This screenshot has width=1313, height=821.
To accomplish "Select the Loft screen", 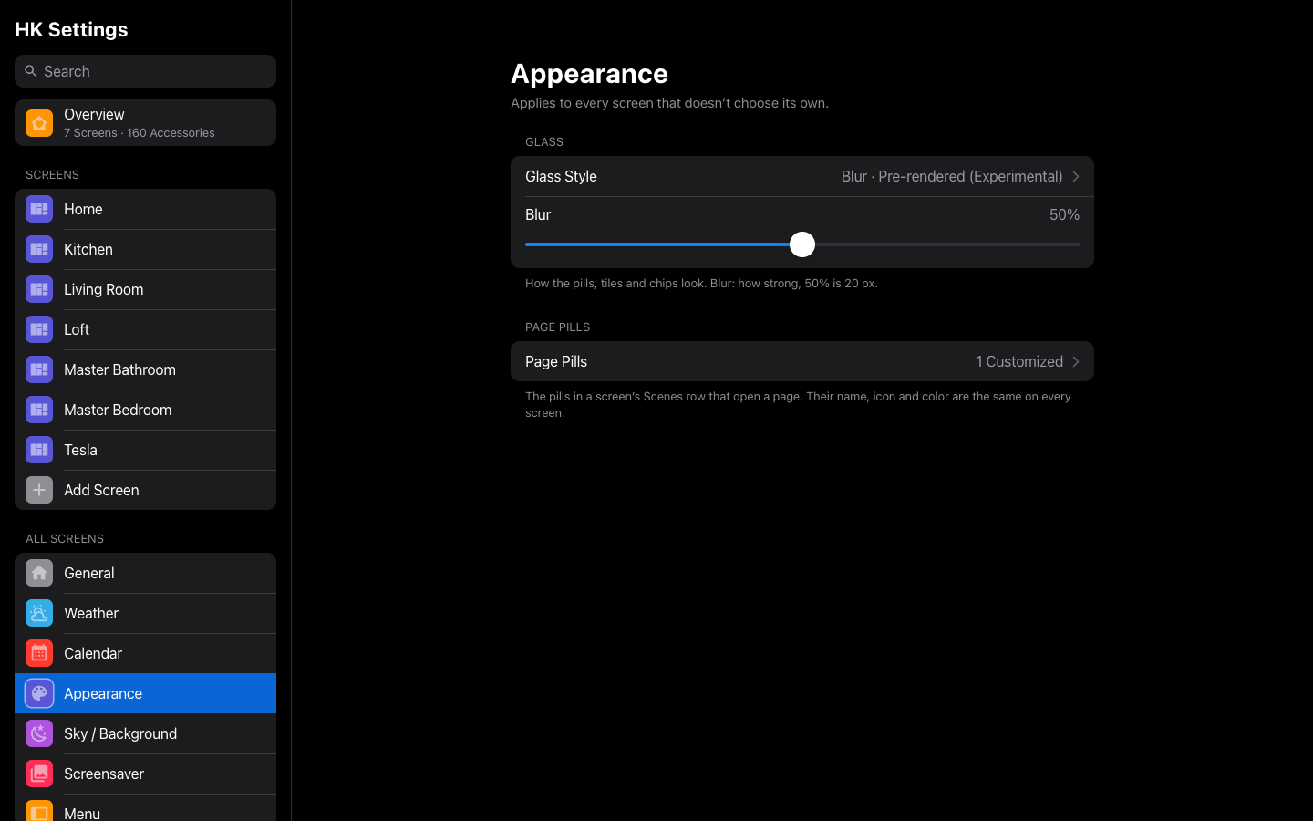I will [x=145, y=329].
